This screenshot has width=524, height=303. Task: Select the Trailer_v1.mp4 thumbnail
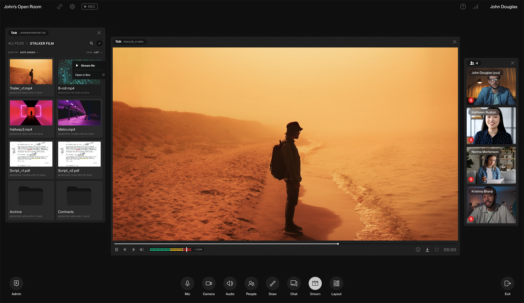click(31, 72)
